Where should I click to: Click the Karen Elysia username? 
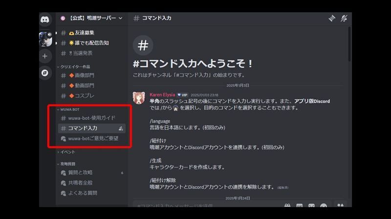coord(162,94)
